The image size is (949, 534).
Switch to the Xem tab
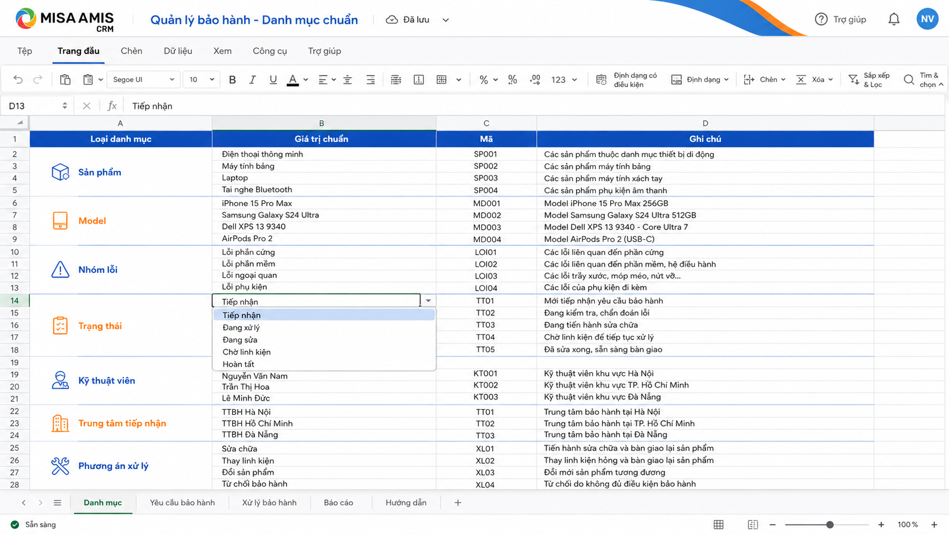(222, 51)
